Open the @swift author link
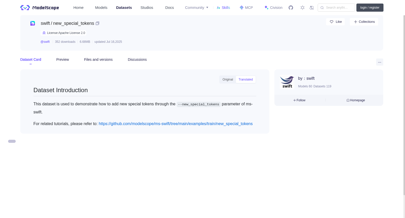 pos(45,42)
